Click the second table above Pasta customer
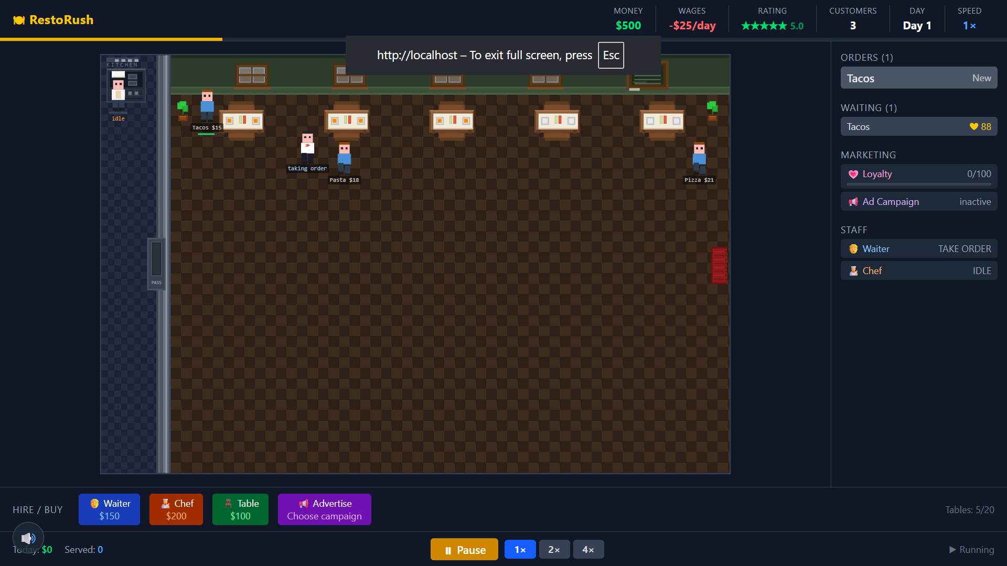Image resolution: width=1007 pixels, height=566 pixels. tap(347, 121)
